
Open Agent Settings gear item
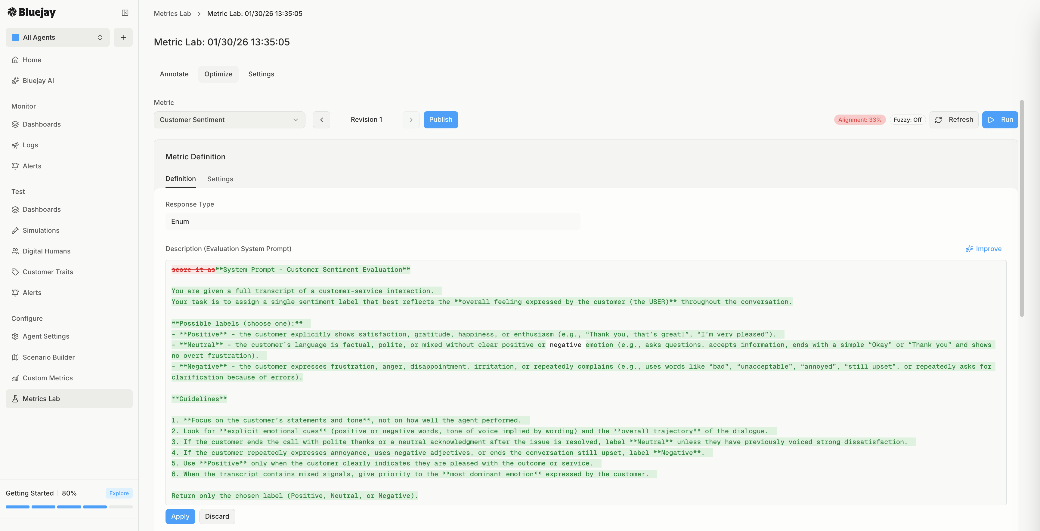(x=69, y=336)
